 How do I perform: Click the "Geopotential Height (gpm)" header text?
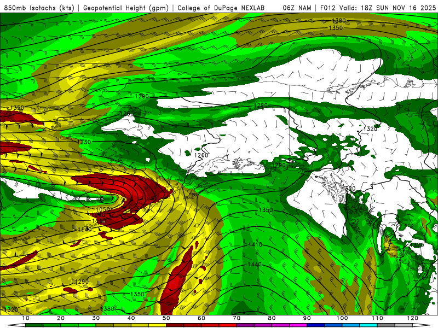(x=126, y=8)
